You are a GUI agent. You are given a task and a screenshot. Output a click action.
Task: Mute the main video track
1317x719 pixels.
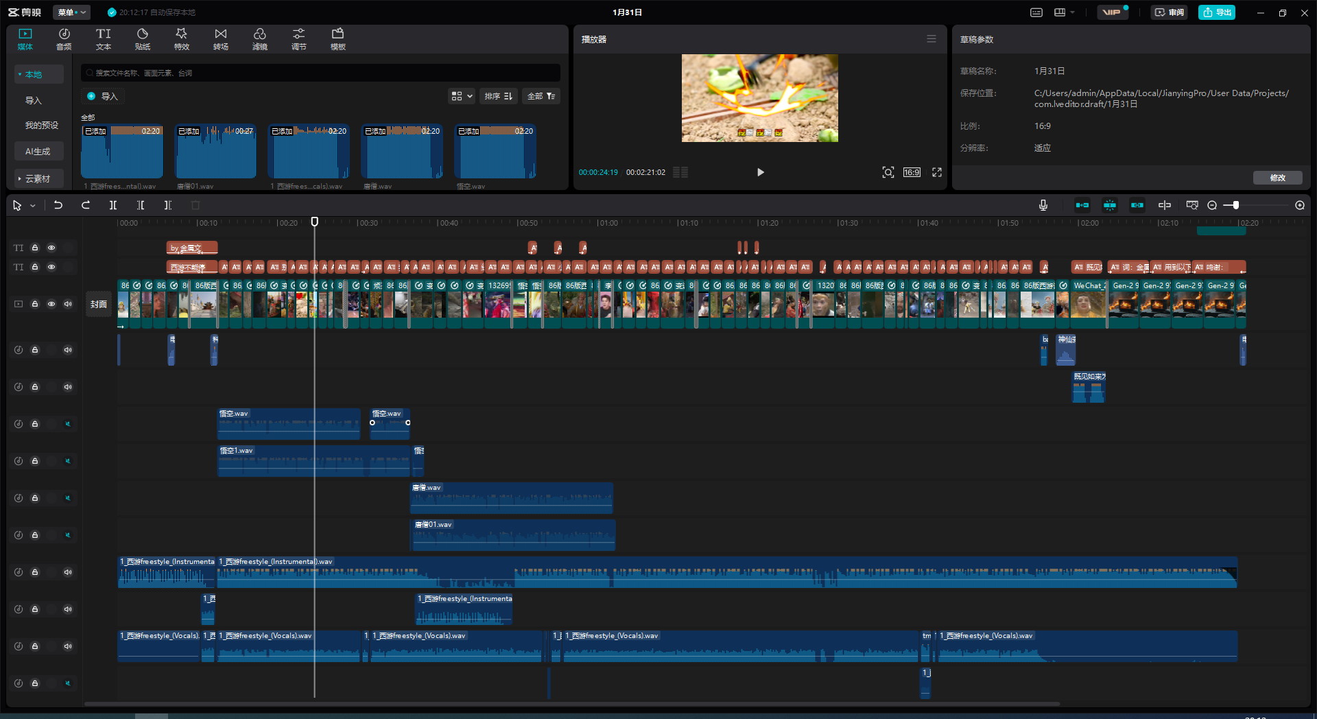[x=68, y=304]
